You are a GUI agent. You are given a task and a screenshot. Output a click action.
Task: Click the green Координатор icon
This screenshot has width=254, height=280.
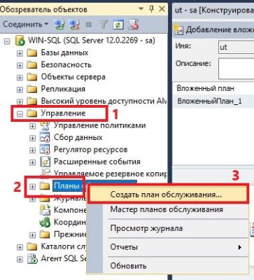[45, 222]
